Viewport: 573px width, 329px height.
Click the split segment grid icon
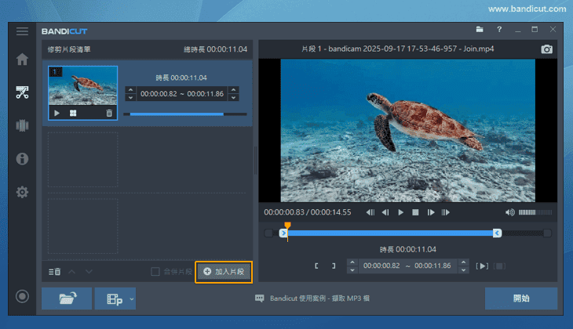coord(73,114)
